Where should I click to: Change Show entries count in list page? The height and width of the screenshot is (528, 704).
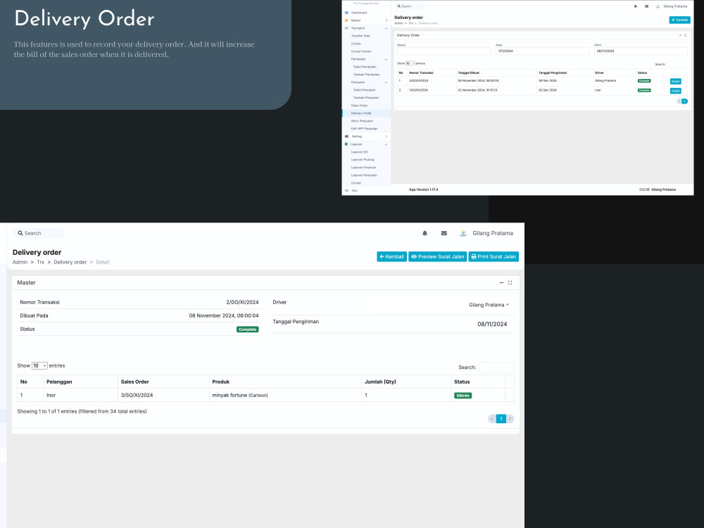(410, 63)
